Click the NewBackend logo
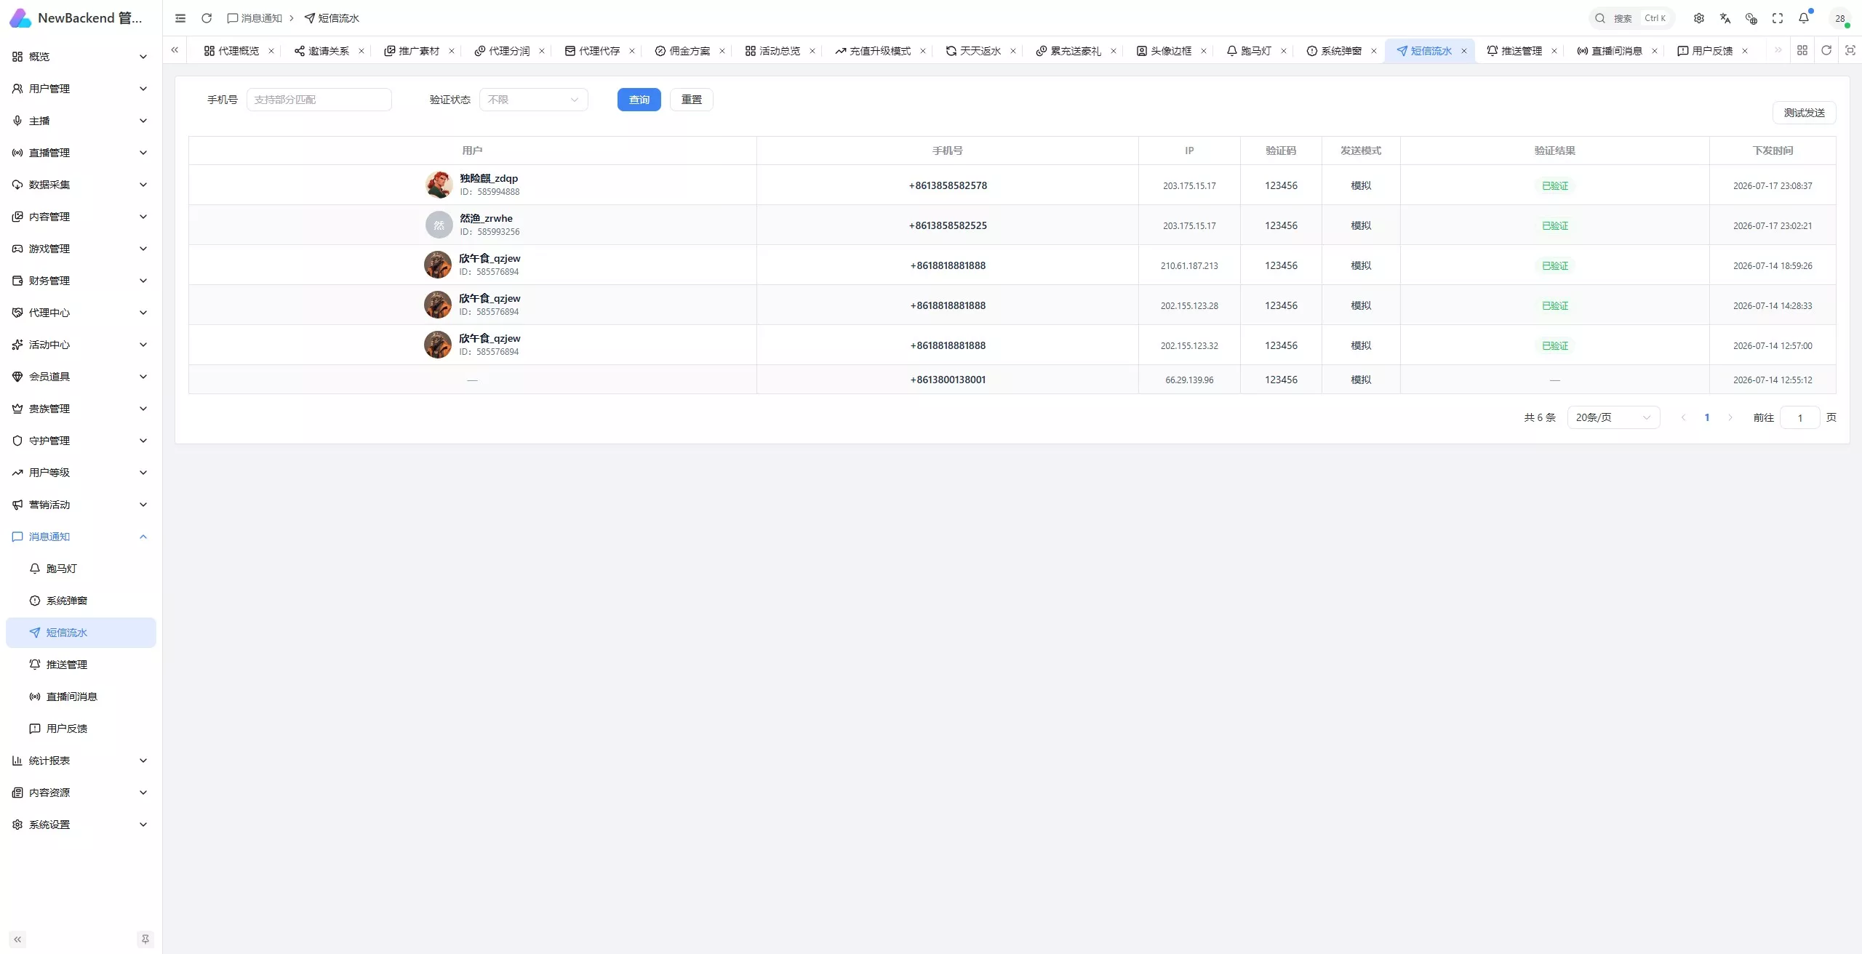Viewport: 1862px width, 954px height. [x=20, y=18]
